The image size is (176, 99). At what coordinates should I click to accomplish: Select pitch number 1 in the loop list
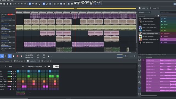click(139, 60)
